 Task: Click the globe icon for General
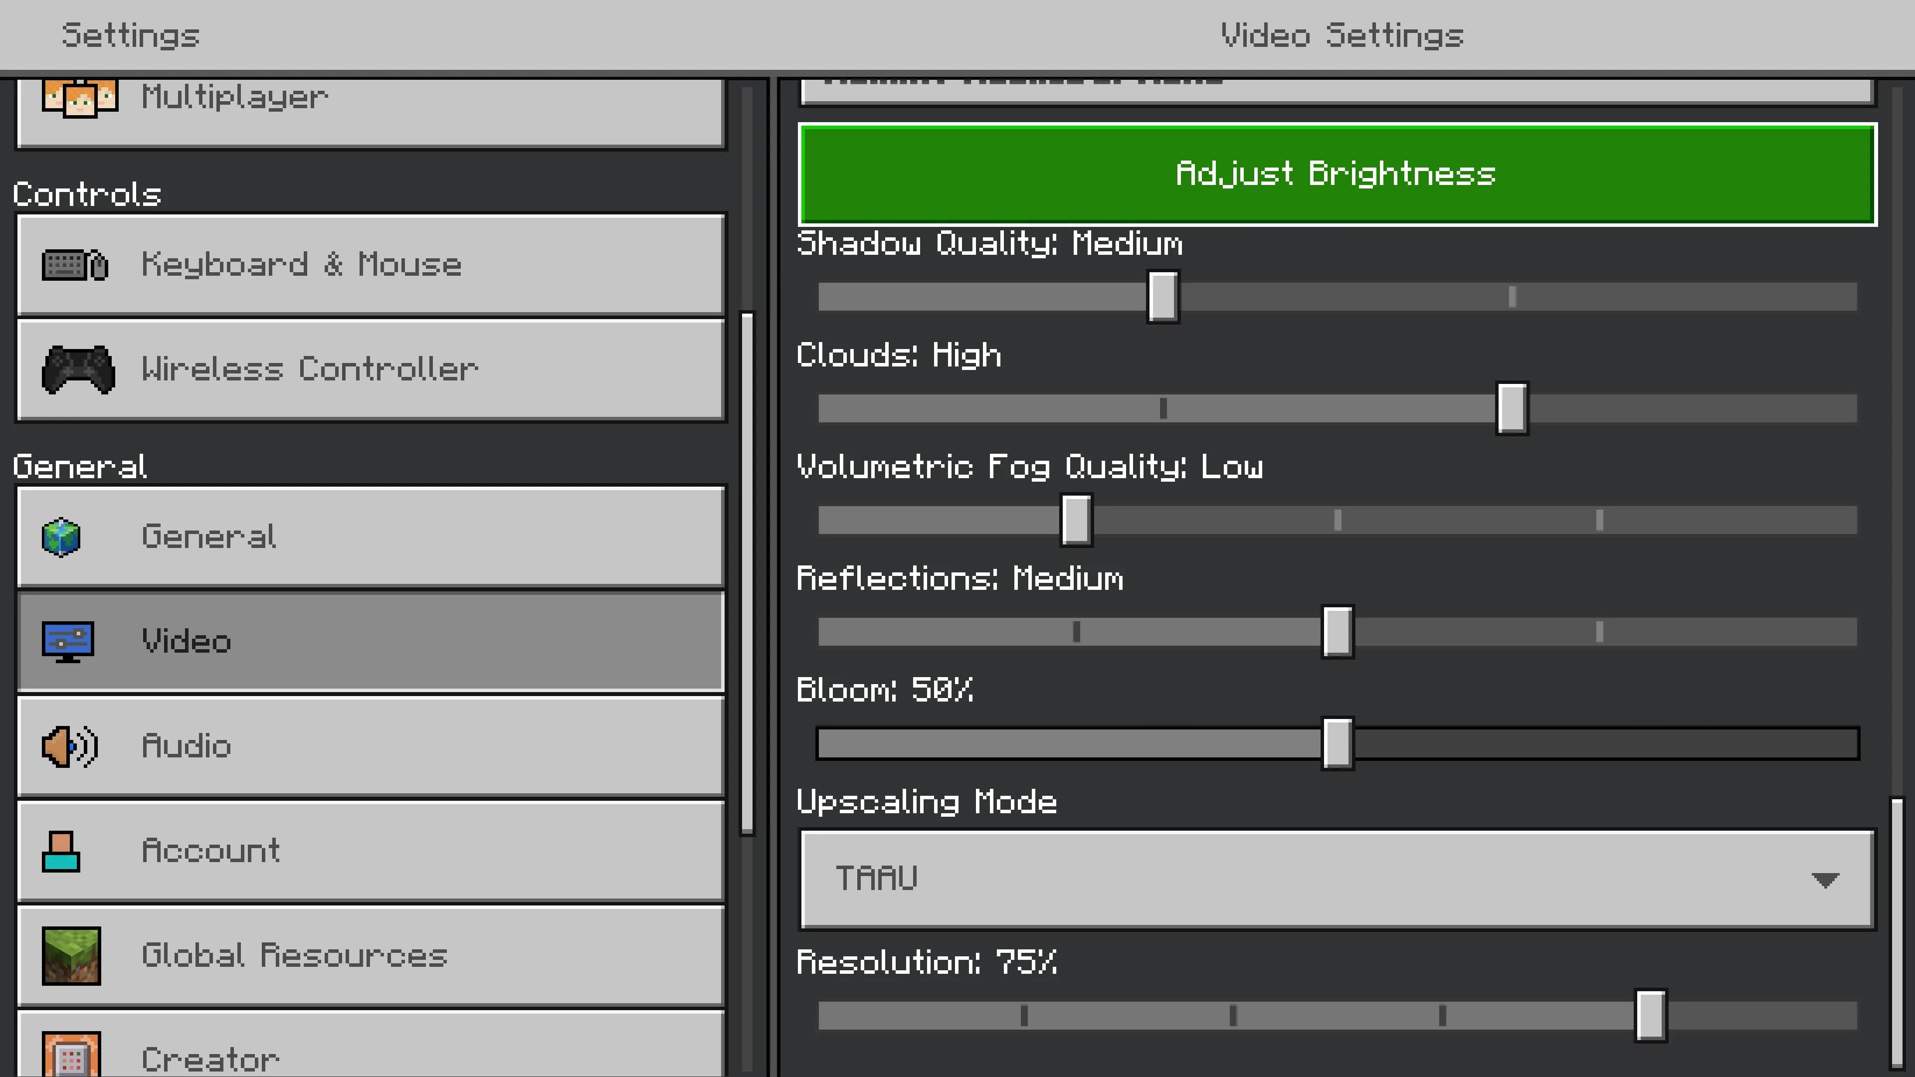(61, 537)
